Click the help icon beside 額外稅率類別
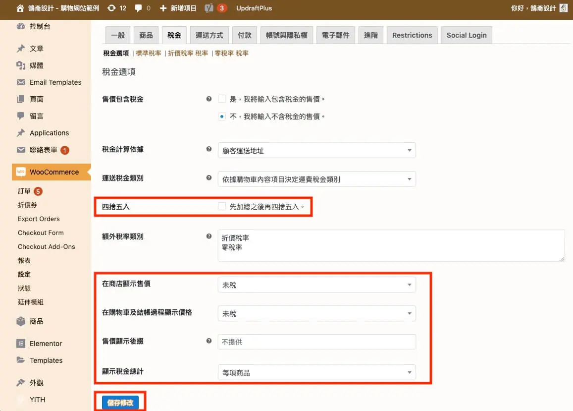 click(x=208, y=236)
